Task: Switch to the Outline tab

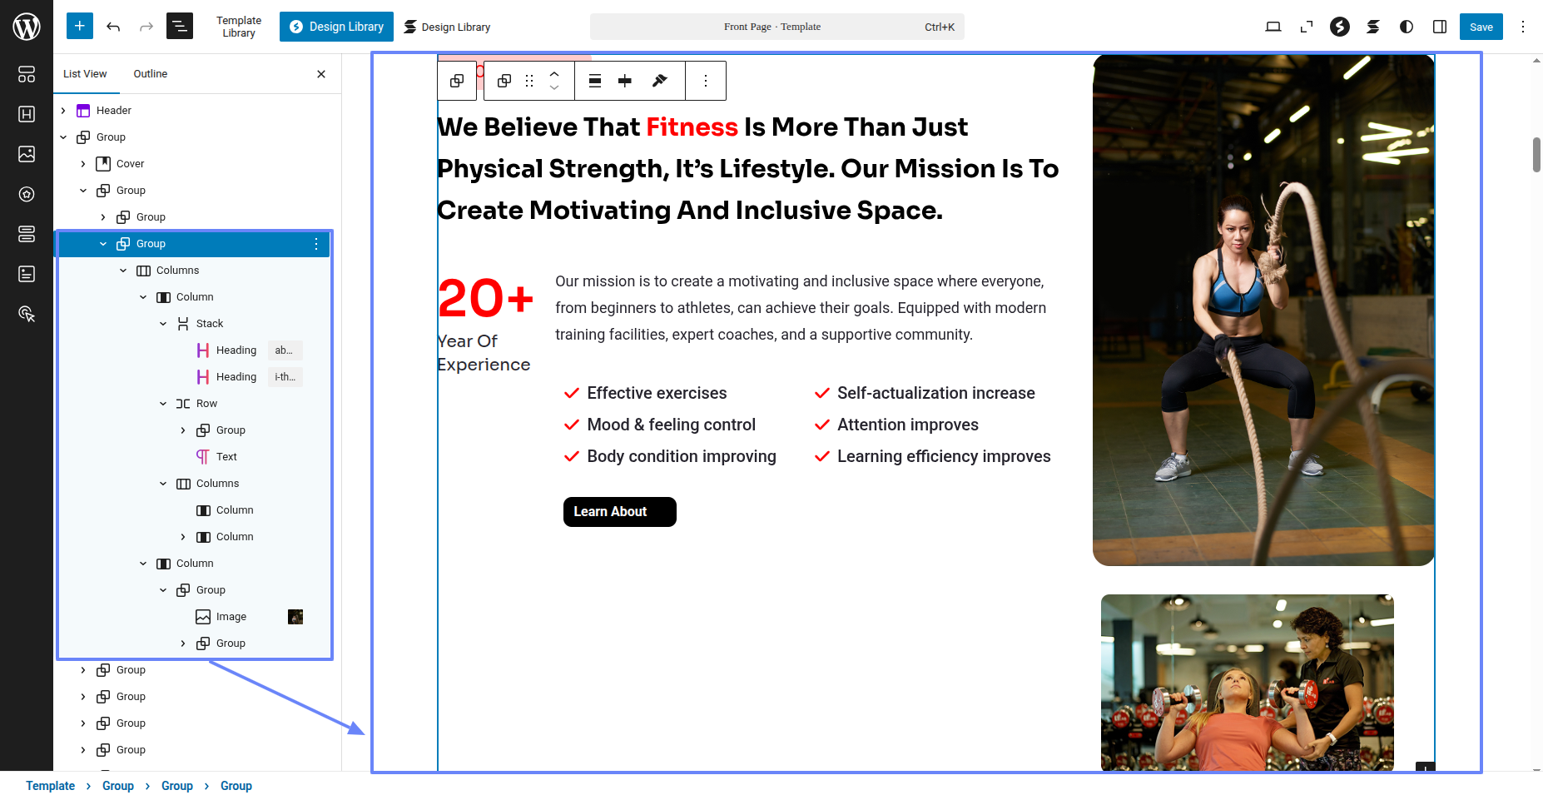Action: coord(150,74)
